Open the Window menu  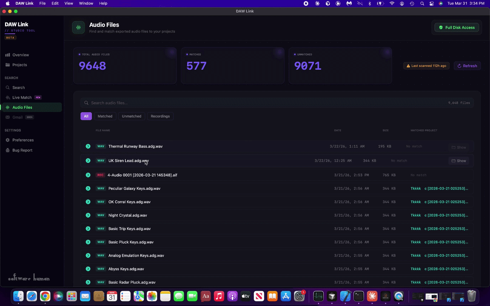pos(86,3)
